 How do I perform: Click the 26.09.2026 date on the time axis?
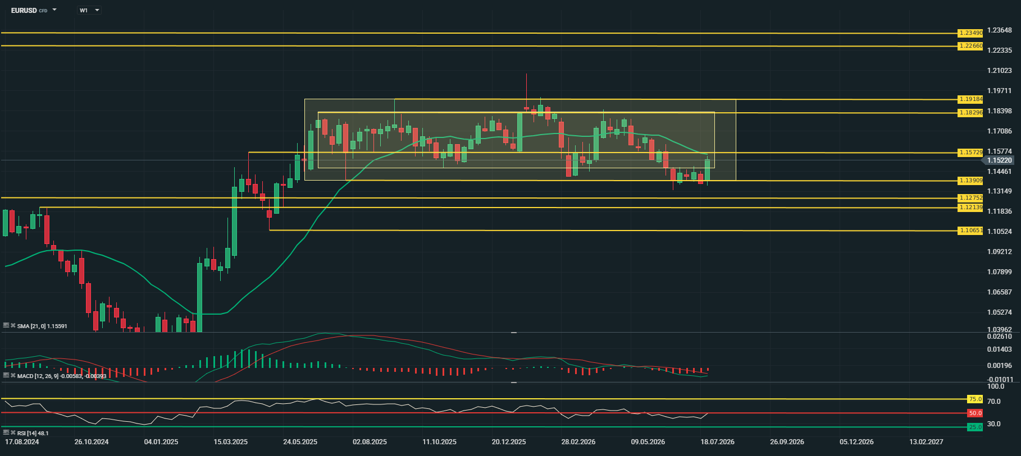787,442
